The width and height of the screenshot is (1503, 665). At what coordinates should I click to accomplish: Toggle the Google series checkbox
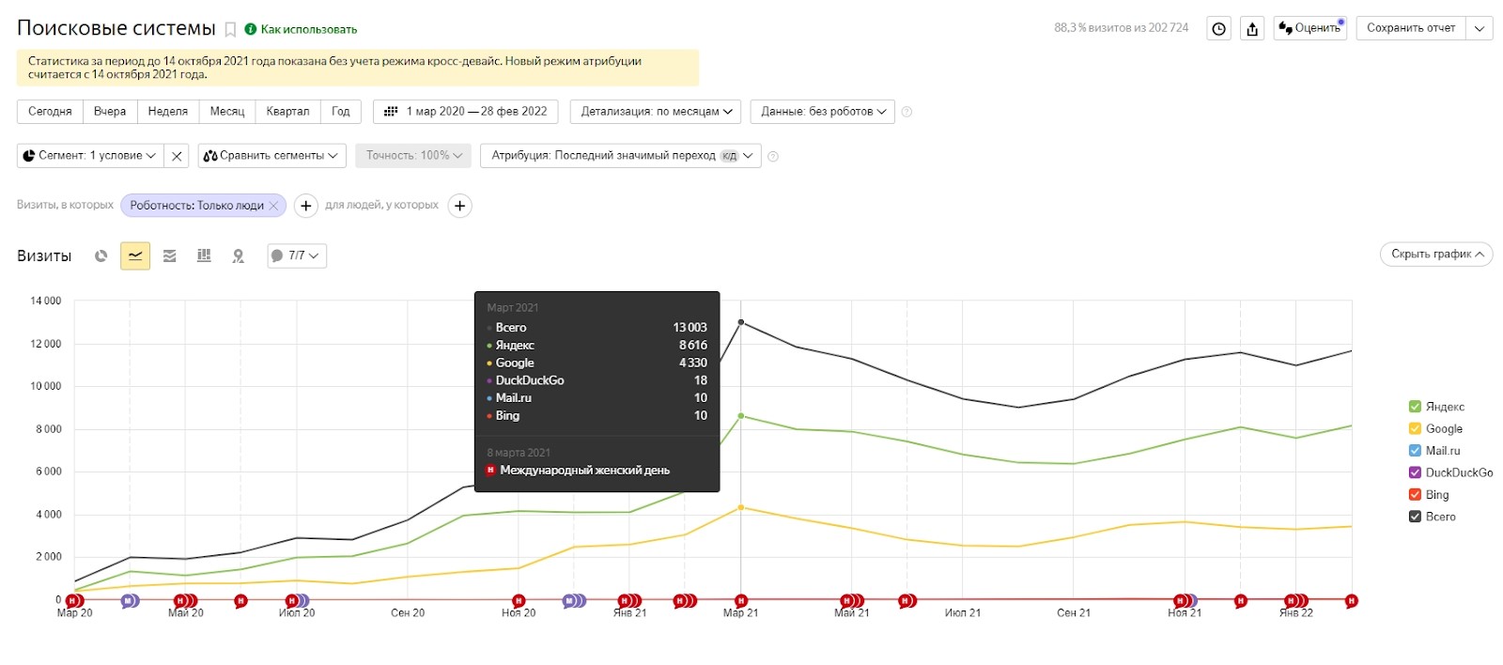1415,428
